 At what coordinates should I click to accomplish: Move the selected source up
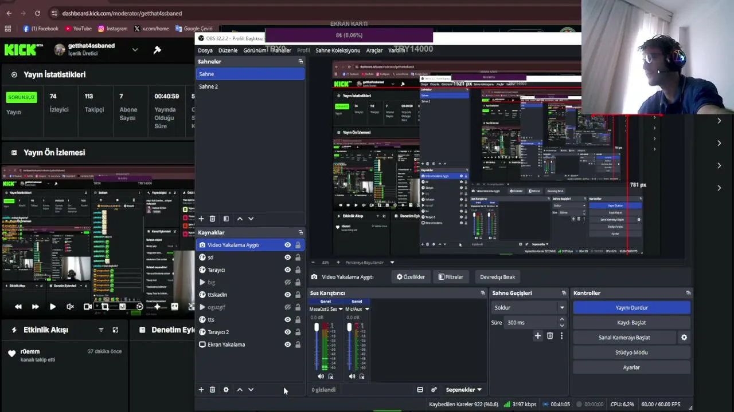[240, 390]
